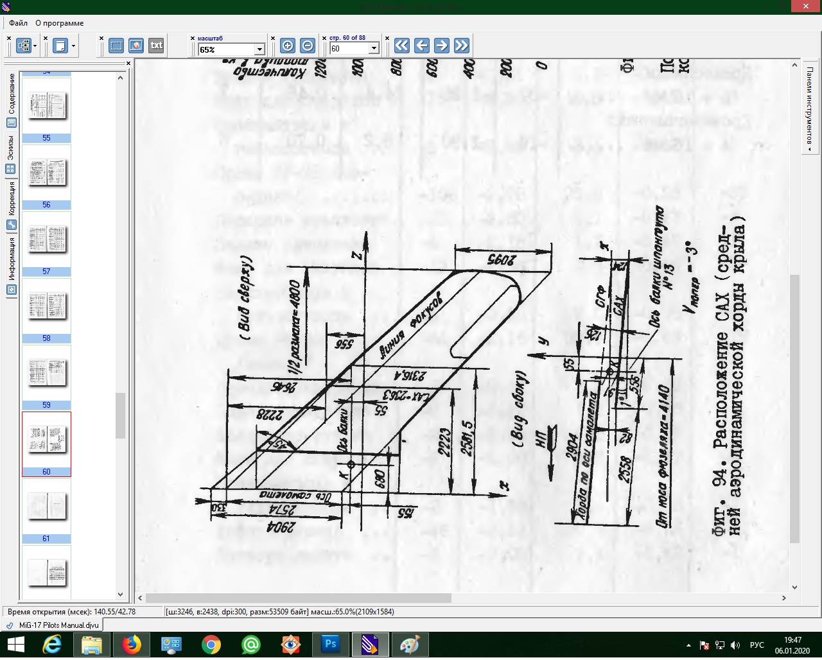Select the page 57 thumbnail
Viewport: 822px width, 660px height.
coord(47,239)
